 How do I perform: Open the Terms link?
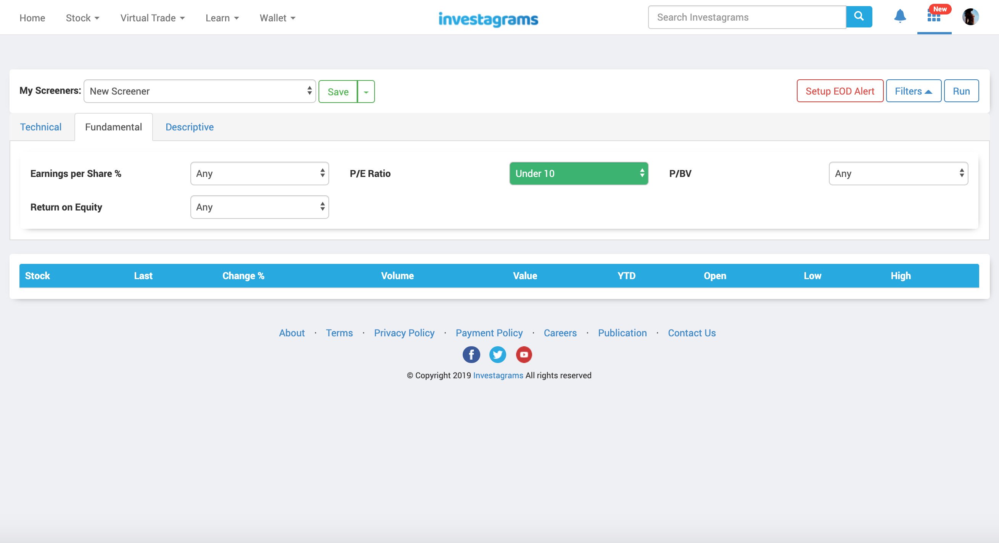coord(339,333)
